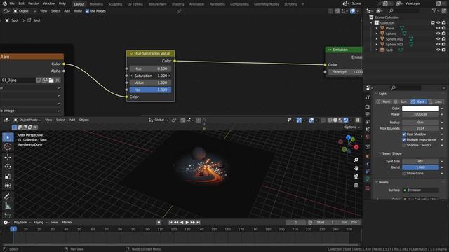Open the Node menu in node editor

click(x=78, y=11)
